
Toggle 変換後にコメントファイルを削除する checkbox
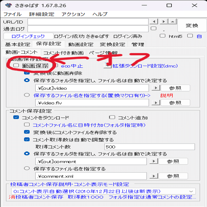click(x=27, y=132)
